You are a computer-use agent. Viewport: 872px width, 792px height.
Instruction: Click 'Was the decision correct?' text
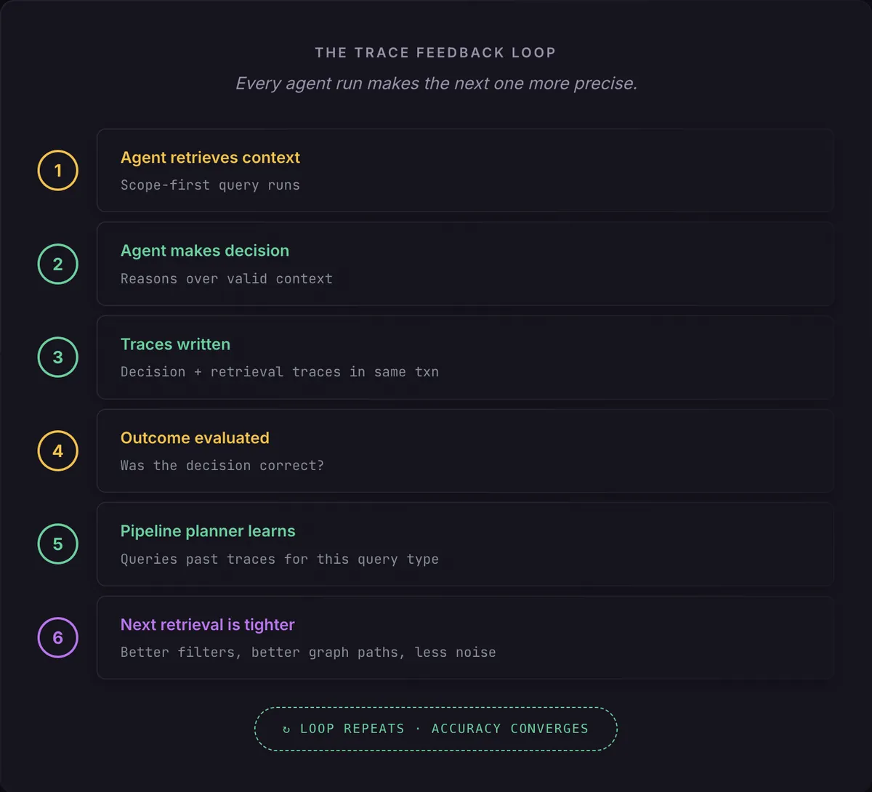tap(222, 466)
